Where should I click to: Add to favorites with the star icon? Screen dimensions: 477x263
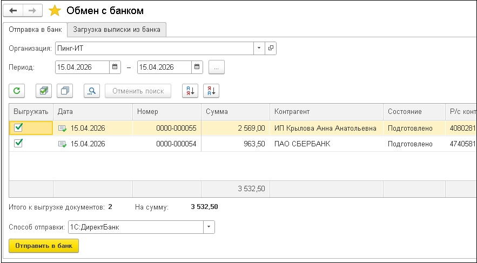click(x=55, y=11)
